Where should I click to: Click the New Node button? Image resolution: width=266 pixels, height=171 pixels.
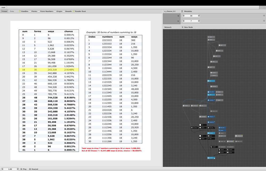187,27
